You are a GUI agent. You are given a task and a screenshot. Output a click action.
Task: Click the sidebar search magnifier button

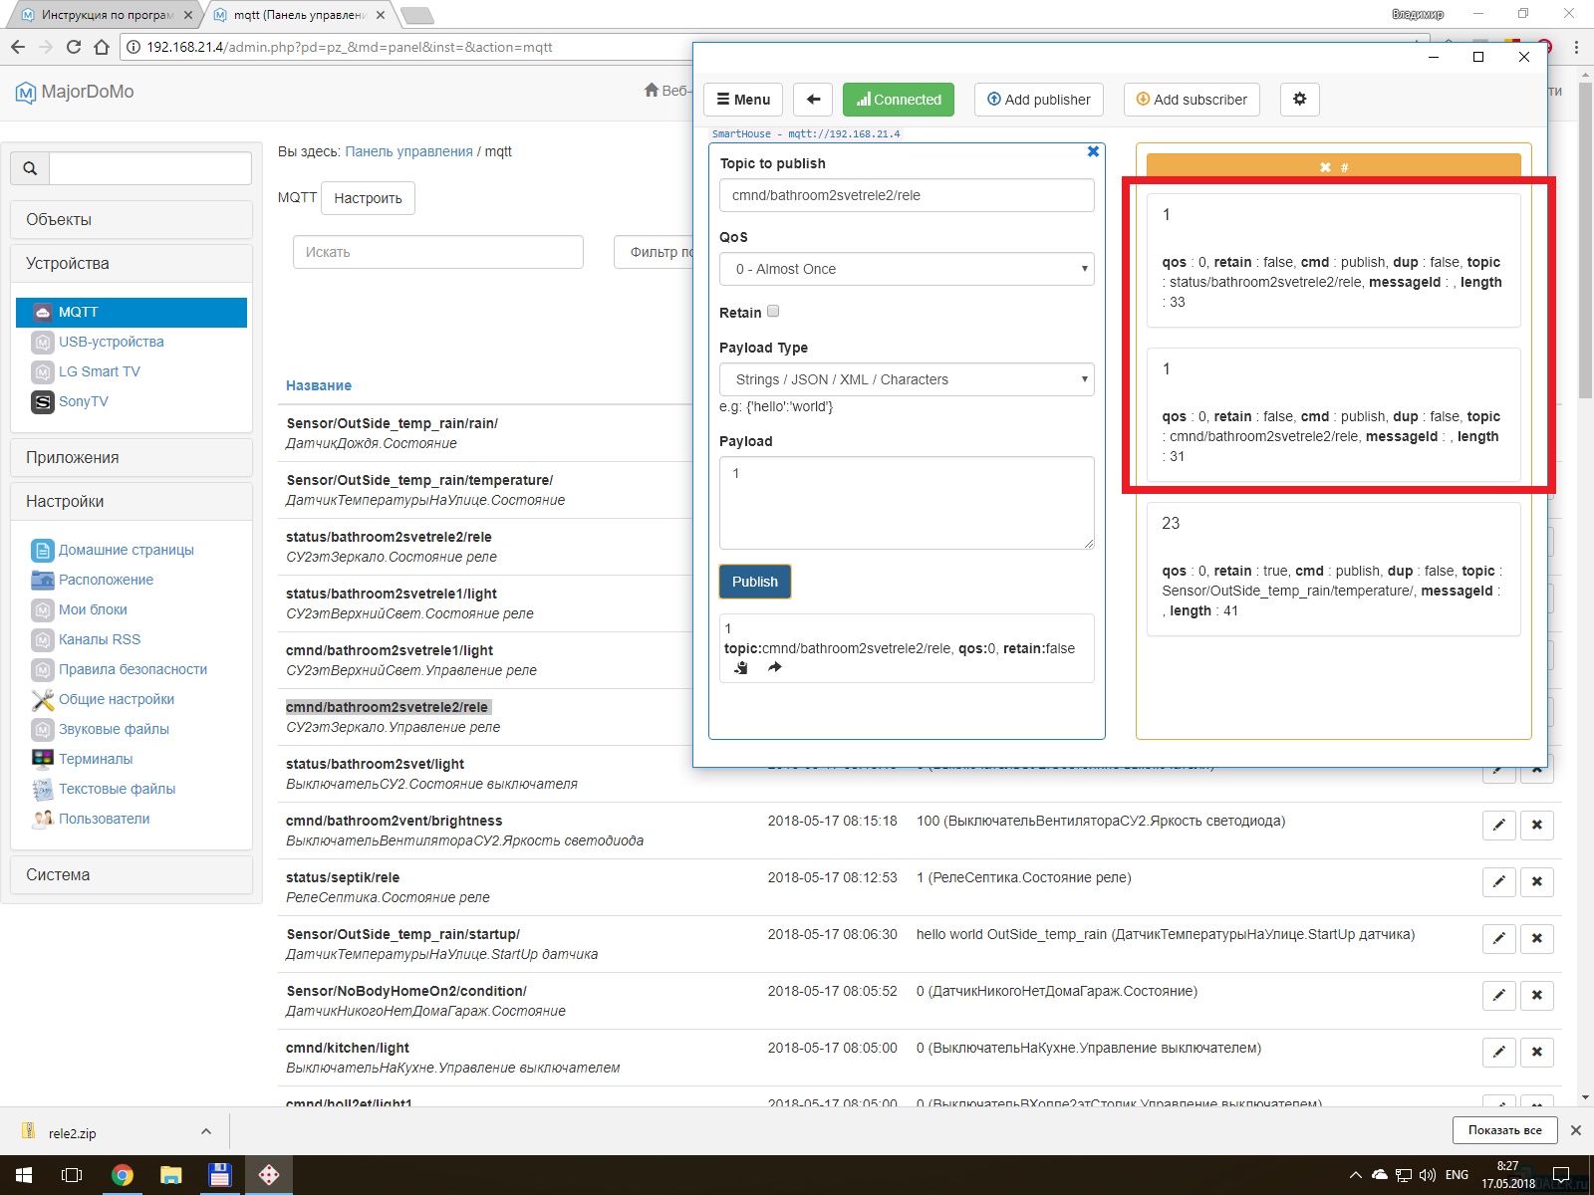pyautogui.click(x=30, y=168)
